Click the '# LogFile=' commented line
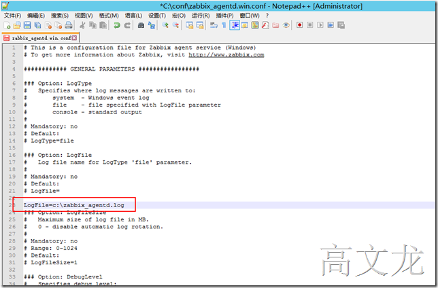This screenshot has width=438, height=288. pos(41,191)
